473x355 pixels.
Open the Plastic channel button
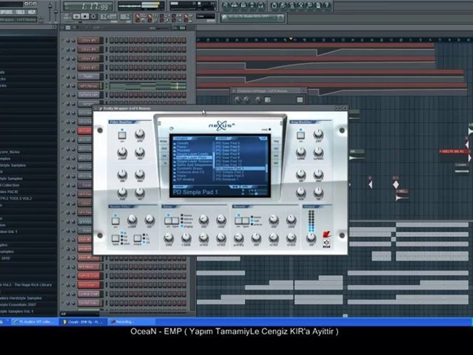89,77
